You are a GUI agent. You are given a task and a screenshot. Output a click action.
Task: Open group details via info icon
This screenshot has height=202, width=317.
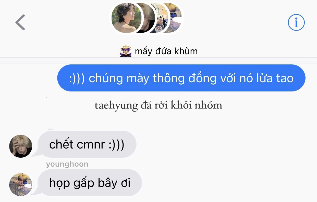(296, 22)
